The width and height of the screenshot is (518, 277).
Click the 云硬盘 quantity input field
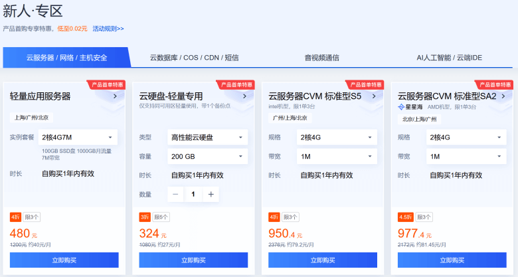(x=193, y=194)
